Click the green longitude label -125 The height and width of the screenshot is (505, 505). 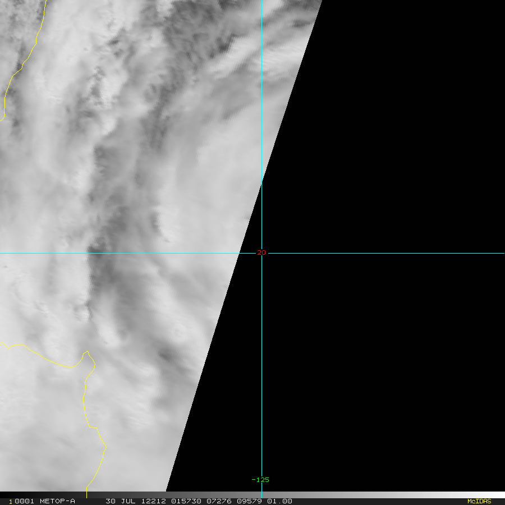(x=260, y=480)
